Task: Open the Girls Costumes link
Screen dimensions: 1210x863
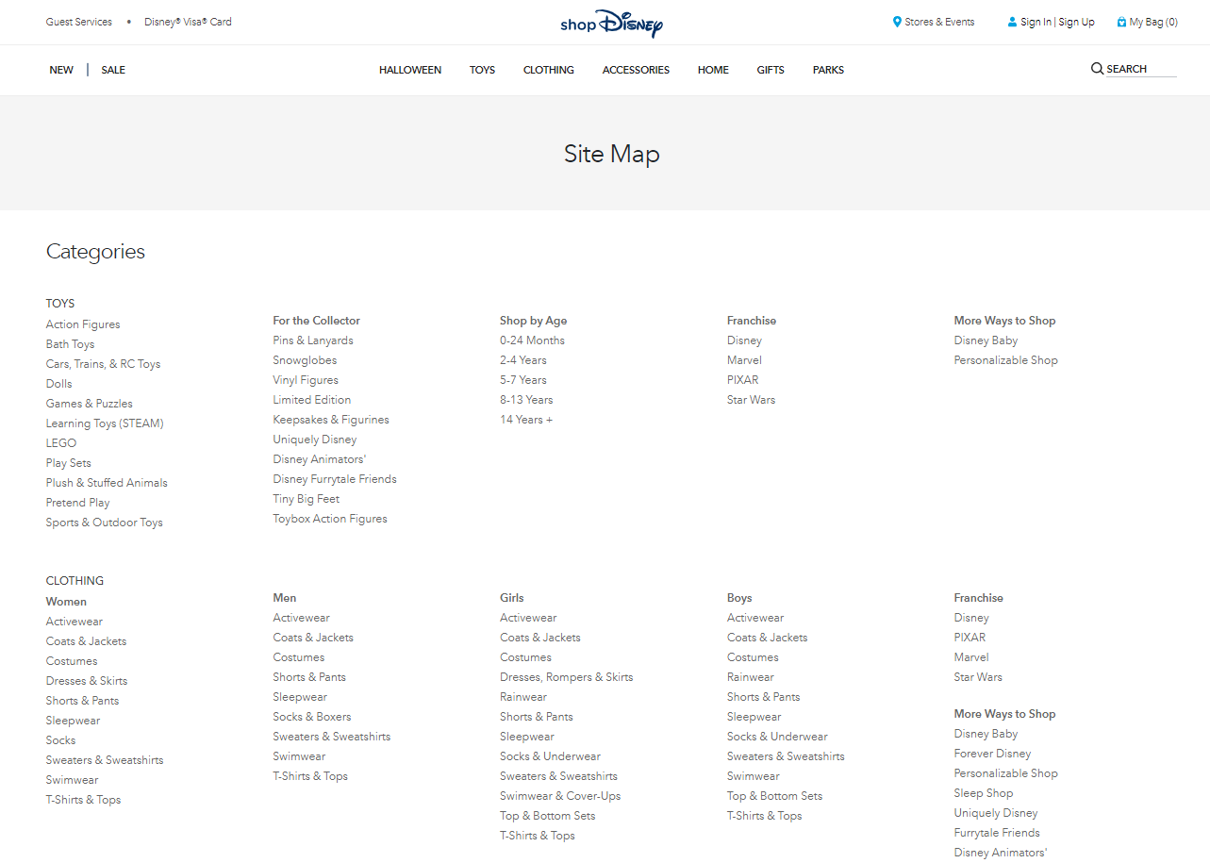Action: coord(525,656)
